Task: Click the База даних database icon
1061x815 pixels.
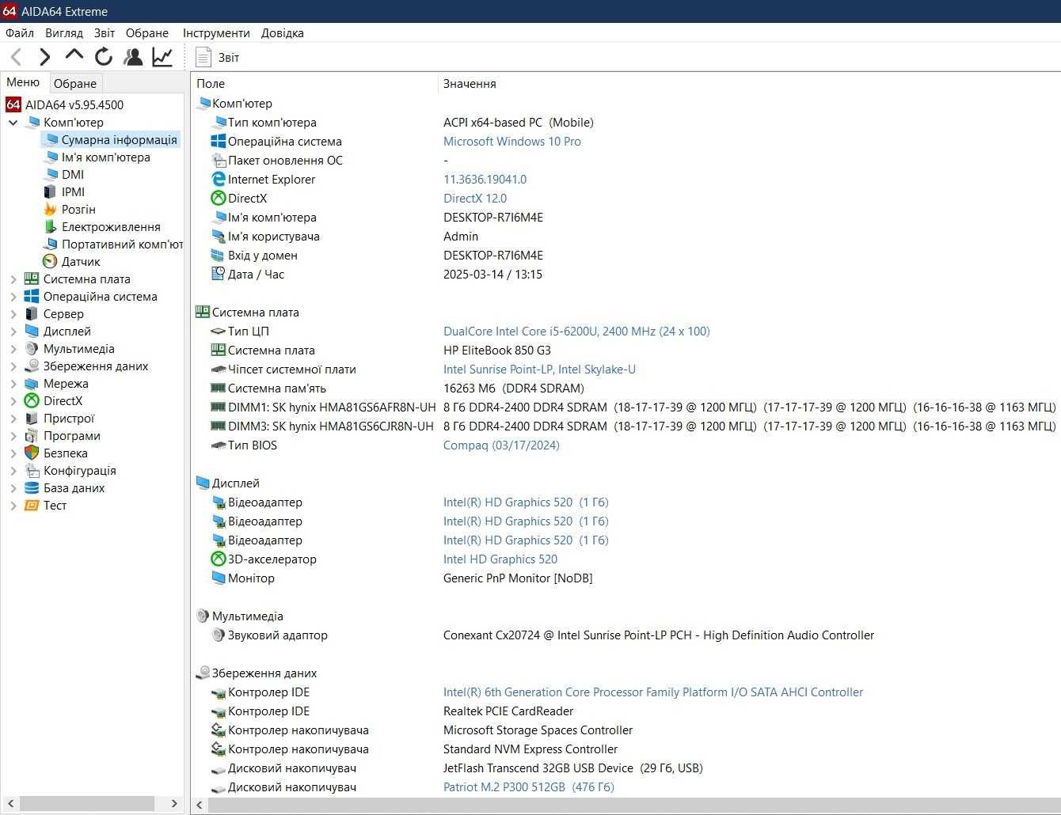Action: pyautogui.click(x=32, y=488)
